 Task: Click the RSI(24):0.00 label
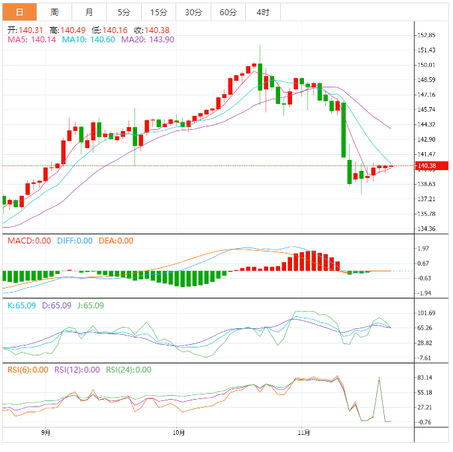coord(128,370)
